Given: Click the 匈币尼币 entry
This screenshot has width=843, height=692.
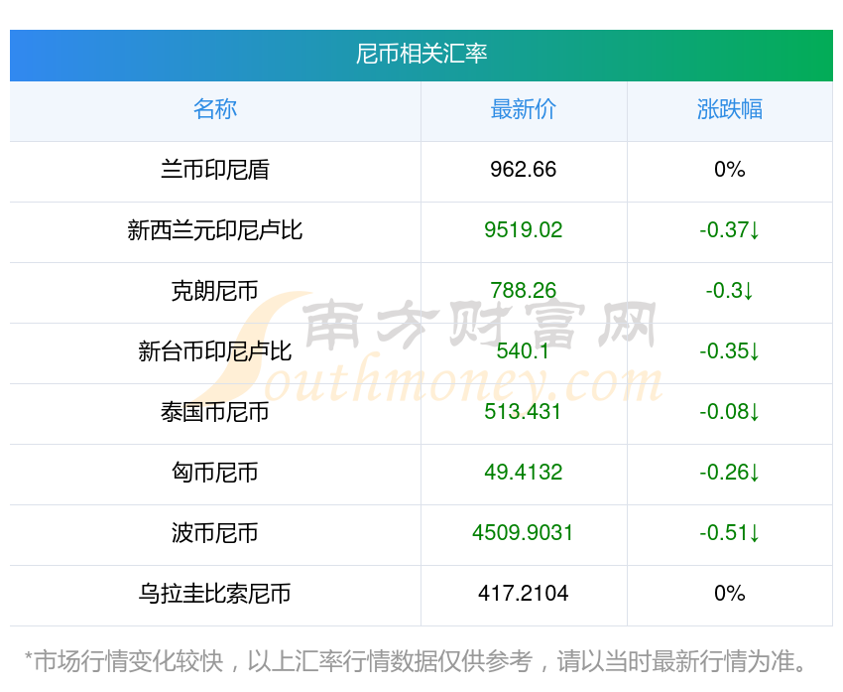Looking at the screenshot, I should (x=215, y=473).
